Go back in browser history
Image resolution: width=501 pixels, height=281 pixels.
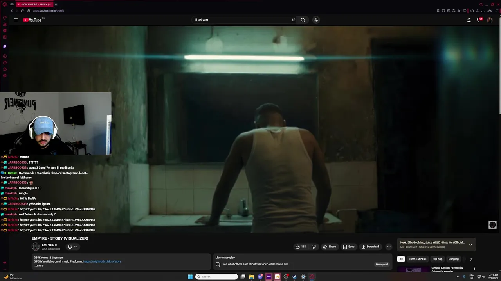click(x=11, y=11)
